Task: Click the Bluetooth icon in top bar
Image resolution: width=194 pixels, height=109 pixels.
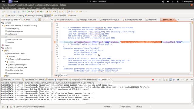Action: tap(173, 2)
